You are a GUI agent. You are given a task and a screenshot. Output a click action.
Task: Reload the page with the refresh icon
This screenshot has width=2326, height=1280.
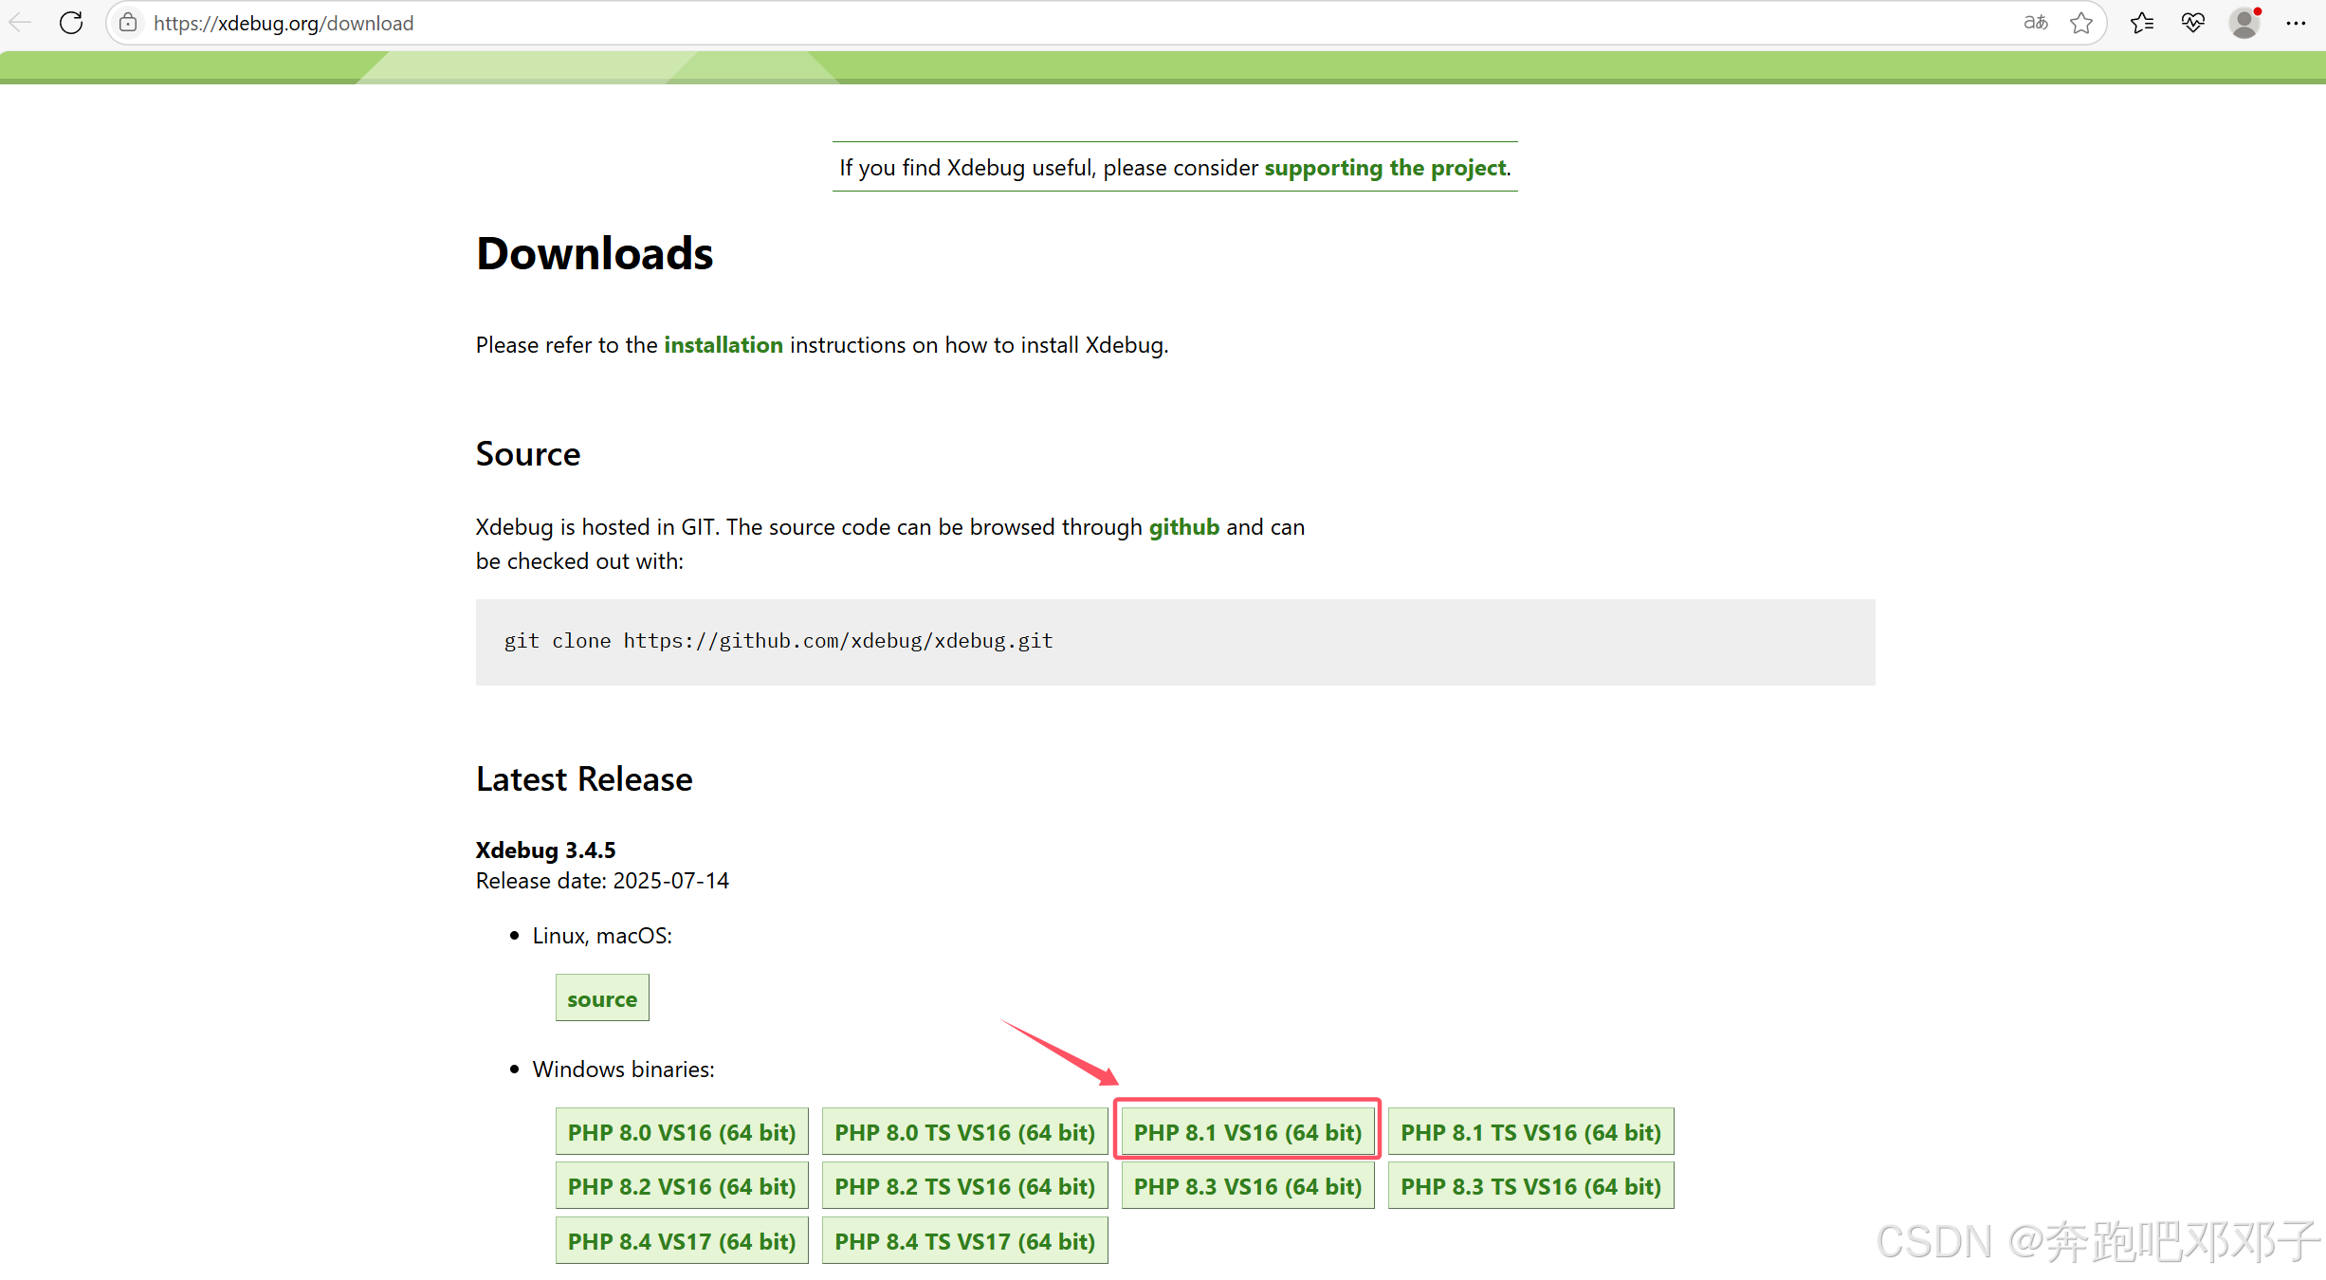point(71,23)
